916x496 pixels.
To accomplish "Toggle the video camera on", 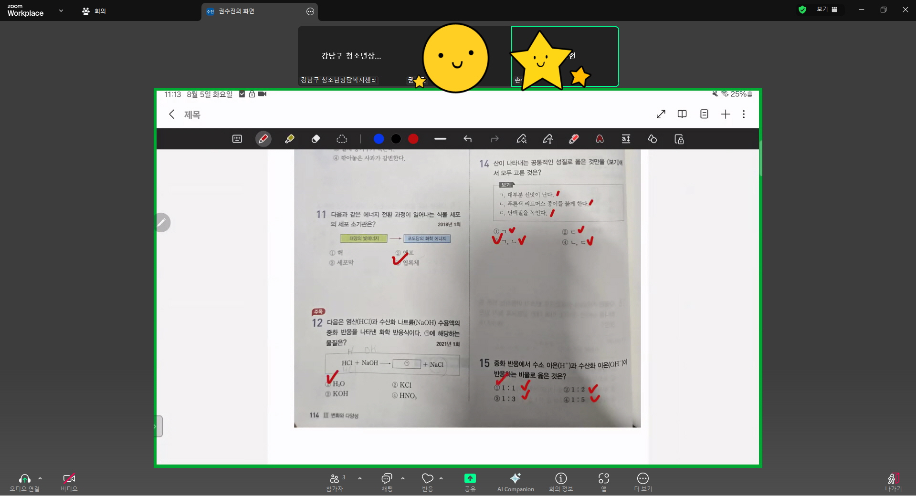I will pos(69,482).
